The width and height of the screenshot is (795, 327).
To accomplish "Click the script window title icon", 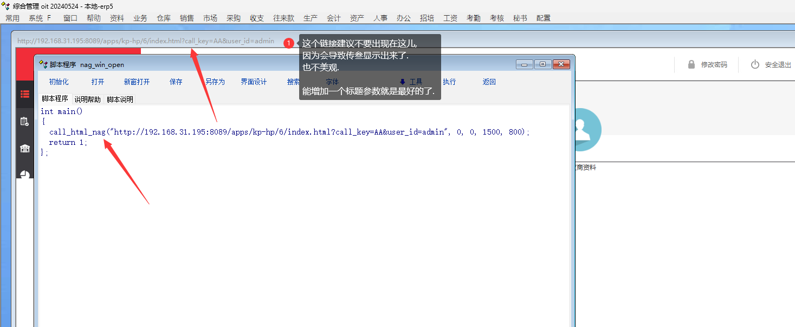I will 43,65.
